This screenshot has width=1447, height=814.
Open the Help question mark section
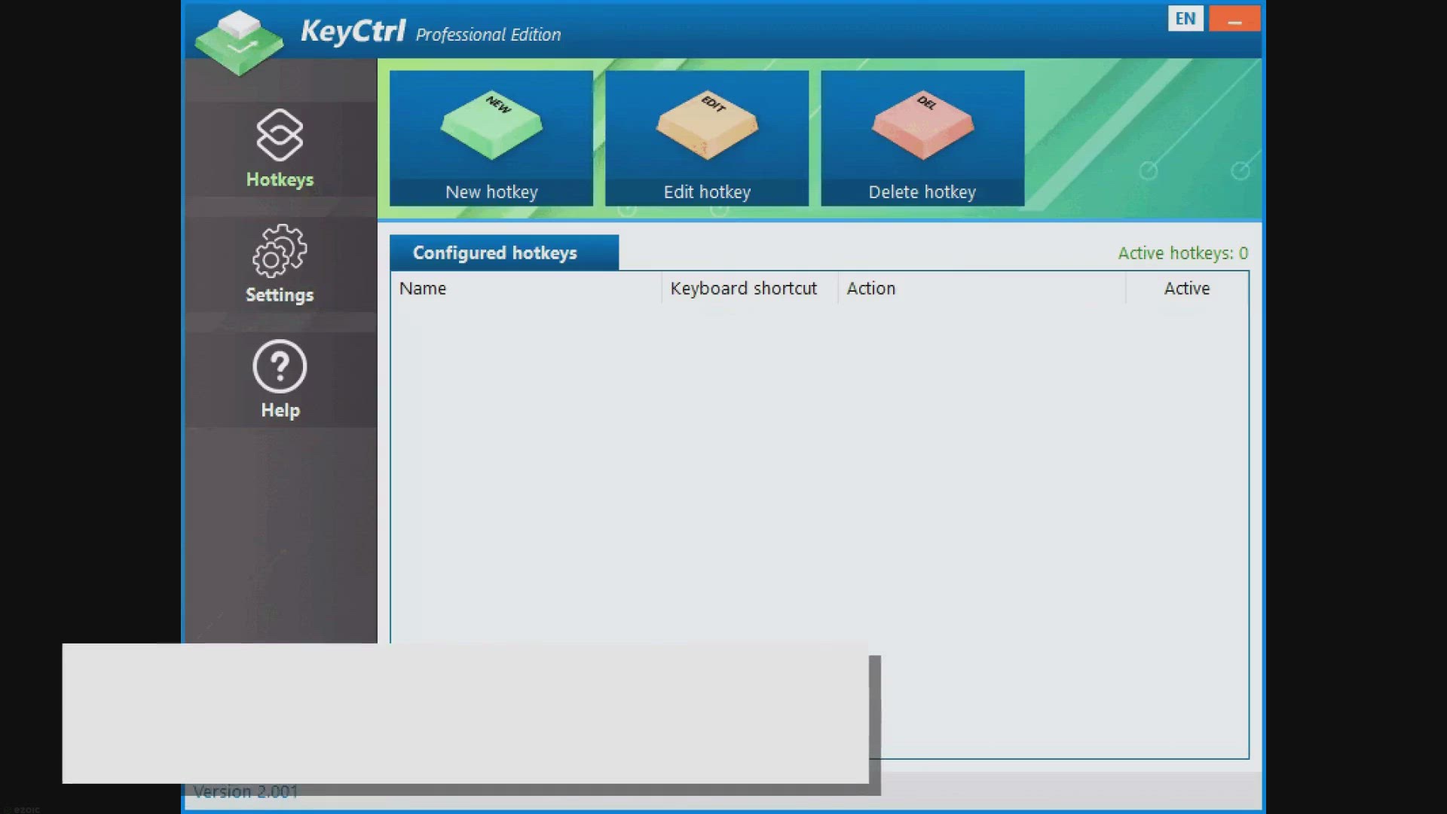point(280,380)
